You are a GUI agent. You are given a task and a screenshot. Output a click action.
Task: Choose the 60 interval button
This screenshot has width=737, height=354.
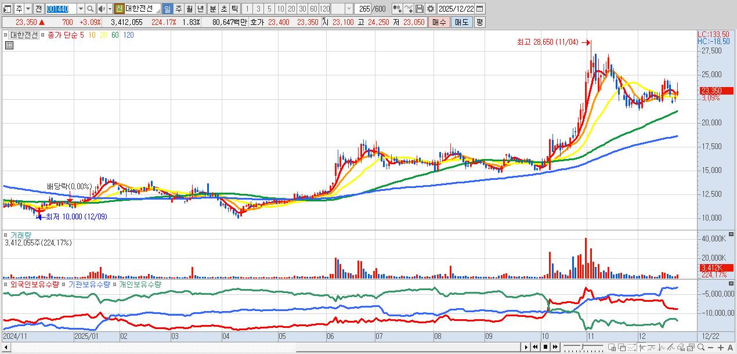coord(313,9)
